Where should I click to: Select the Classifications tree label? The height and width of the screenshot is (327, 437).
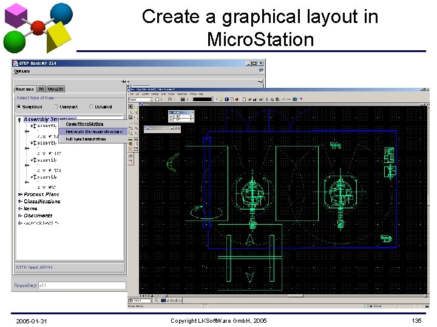(42, 201)
